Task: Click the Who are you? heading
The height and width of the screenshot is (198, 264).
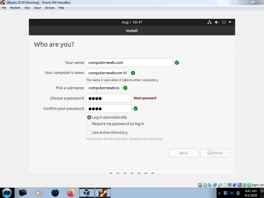Action: pos(54,44)
